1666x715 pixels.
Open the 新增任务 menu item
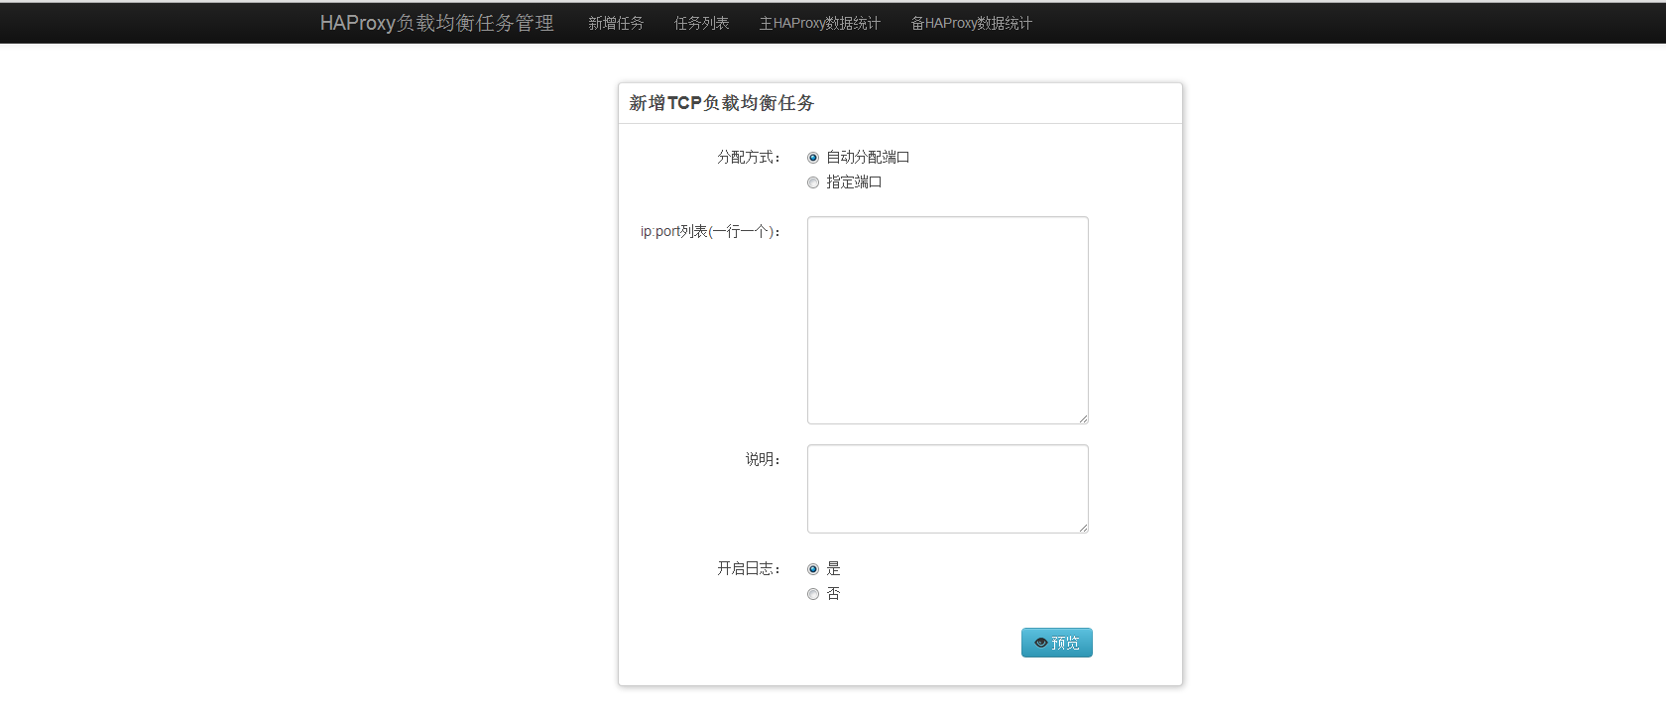[x=616, y=23]
